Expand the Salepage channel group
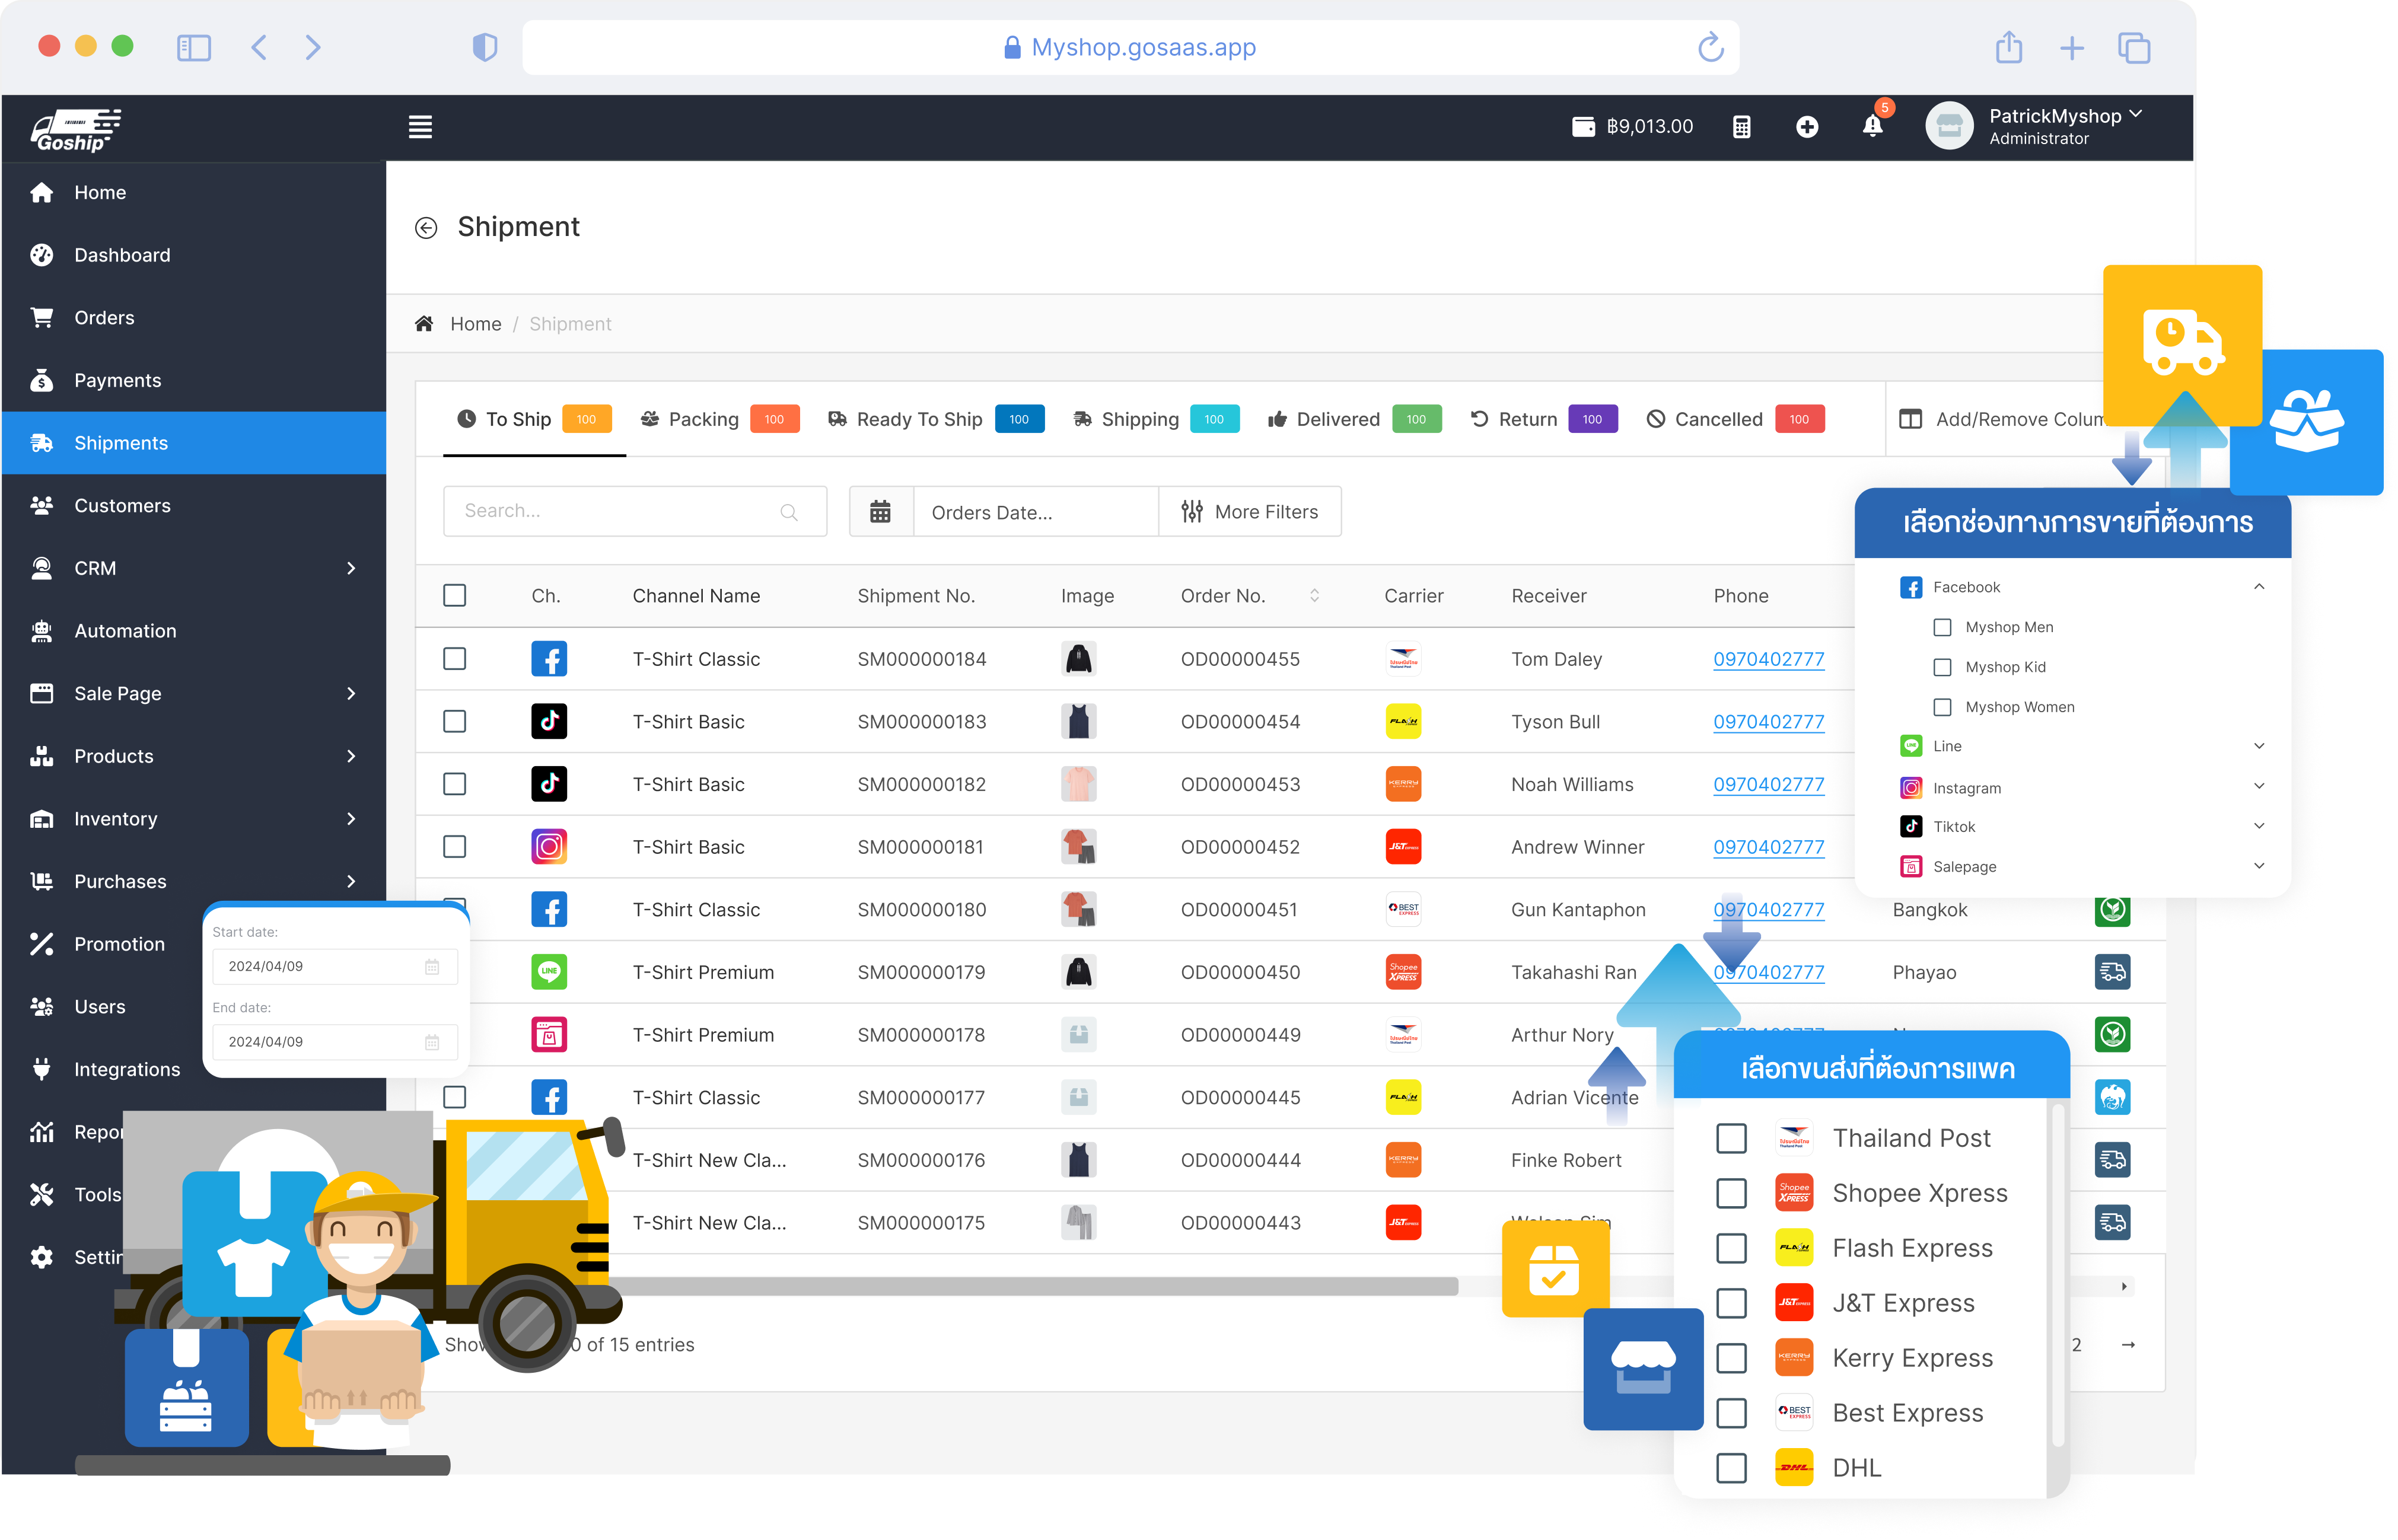2398x1540 pixels. pos(2258,866)
